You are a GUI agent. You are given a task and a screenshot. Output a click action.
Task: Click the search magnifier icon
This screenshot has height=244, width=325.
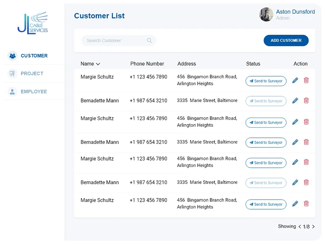(x=150, y=41)
